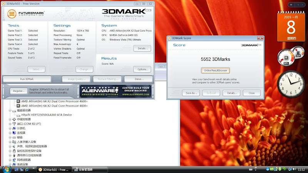Viewport: 308px width, 173px height.
Task: Show Quick Launch overflow chevron
Action: (x=33, y=168)
